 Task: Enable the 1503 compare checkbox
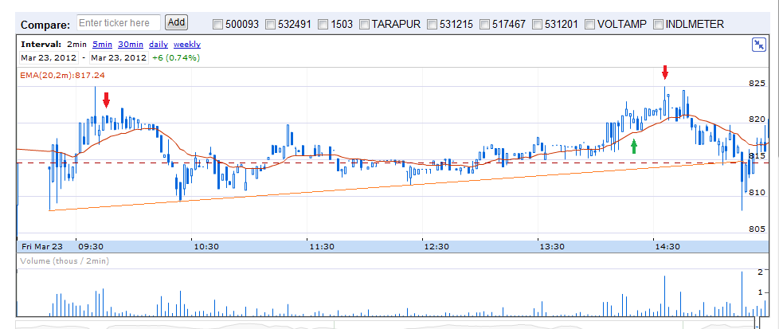tap(323, 24)
